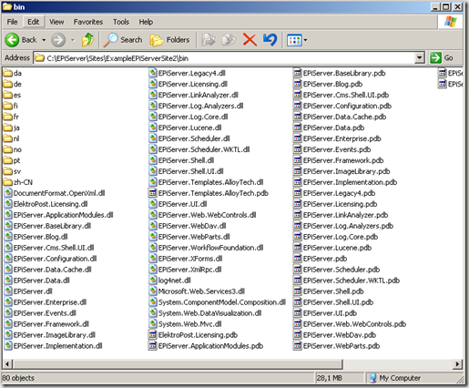Select EPiServer.LinkAnalyzer.dll file name
This screenshot has width=469, height=388.
(199, 95)
